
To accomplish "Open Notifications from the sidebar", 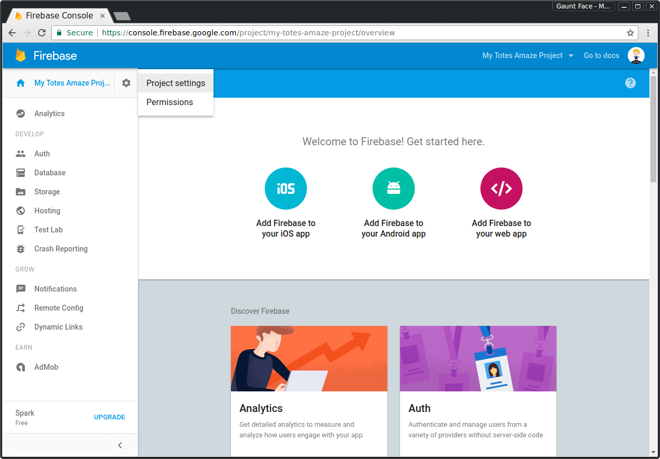I will (x=55, y=289).
